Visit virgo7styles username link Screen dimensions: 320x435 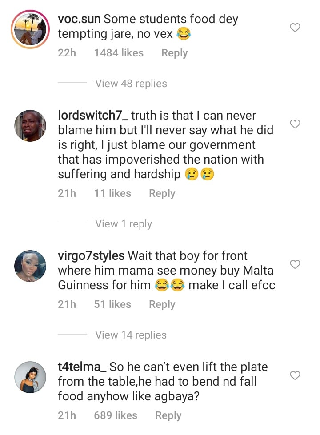pyautogui.click(x=92, y=256)
